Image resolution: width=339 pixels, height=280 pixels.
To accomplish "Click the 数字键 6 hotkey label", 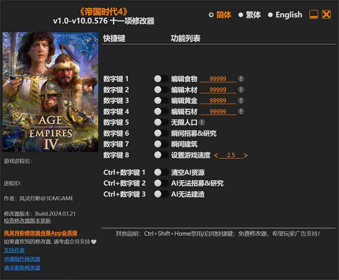I will 116,133.
